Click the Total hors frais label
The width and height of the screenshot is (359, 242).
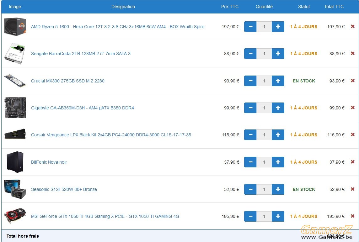pos(23,236)
